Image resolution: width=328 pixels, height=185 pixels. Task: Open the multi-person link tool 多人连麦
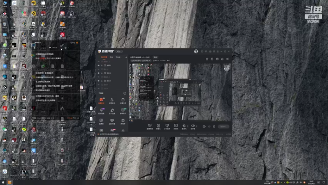click(x=112, y=111)
